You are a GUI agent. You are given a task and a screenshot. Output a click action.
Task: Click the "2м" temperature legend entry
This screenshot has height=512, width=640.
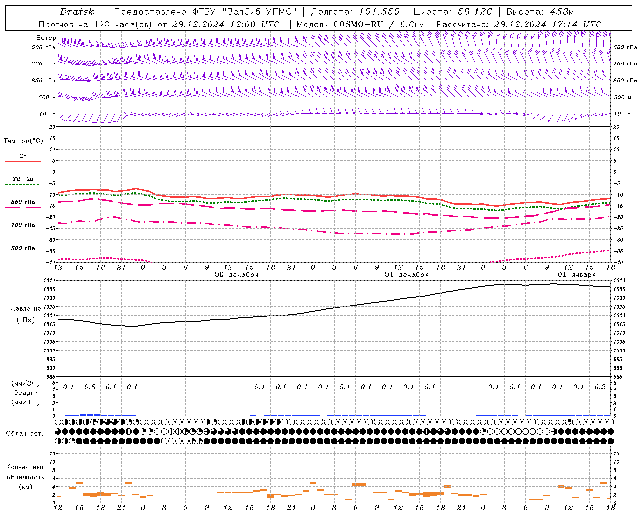point(23,156)
